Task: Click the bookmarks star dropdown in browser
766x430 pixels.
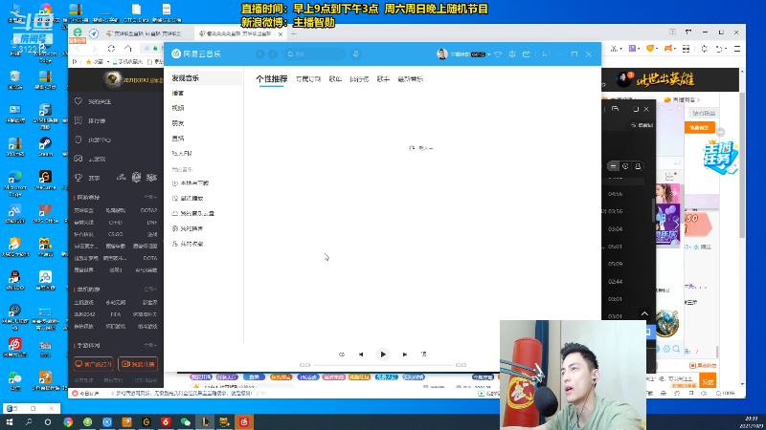Action: [97, 62]
